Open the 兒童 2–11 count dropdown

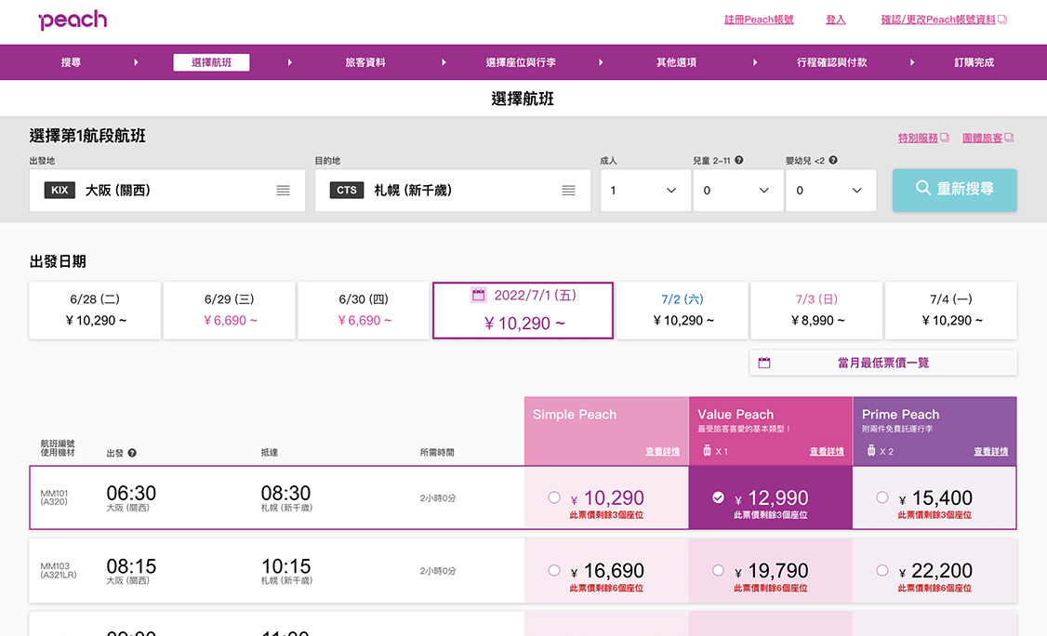click(x=738, y=191)
